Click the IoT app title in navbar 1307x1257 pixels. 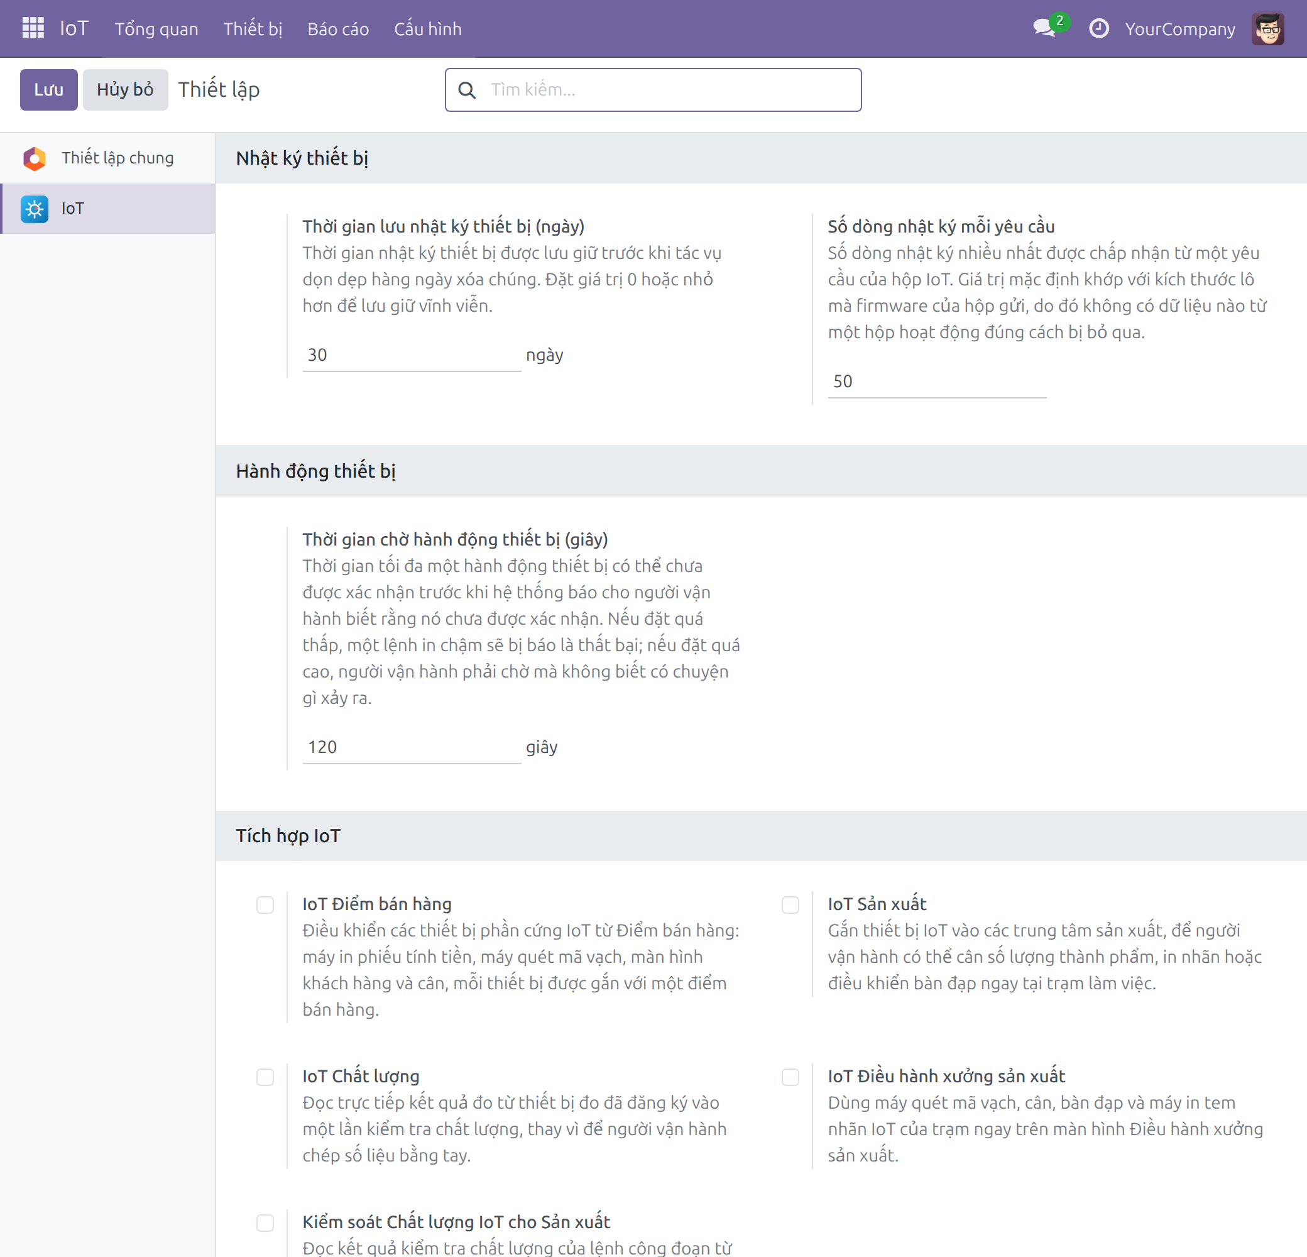pos(74,28)
